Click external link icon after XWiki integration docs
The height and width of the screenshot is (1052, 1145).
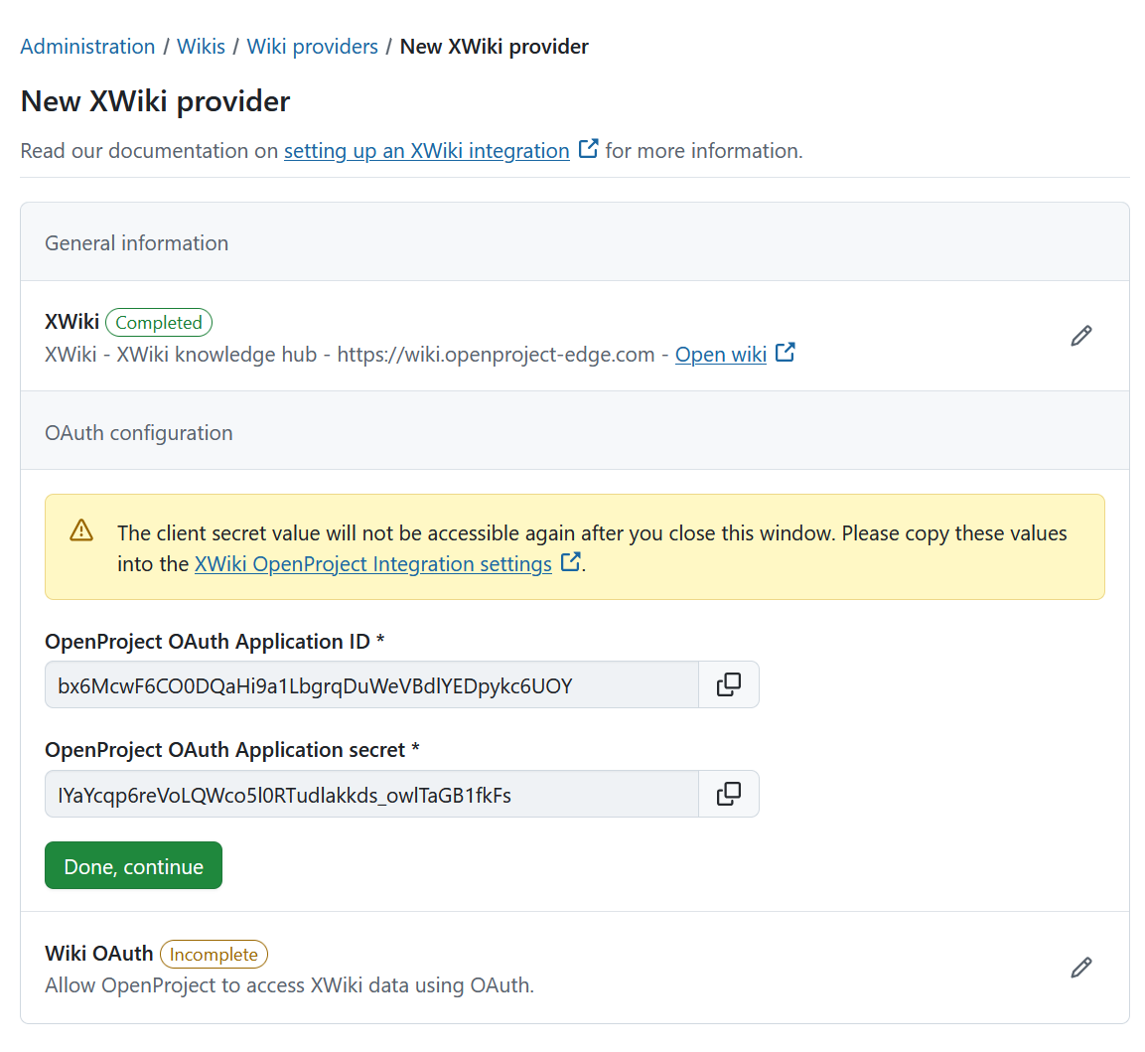click(588, 149)
